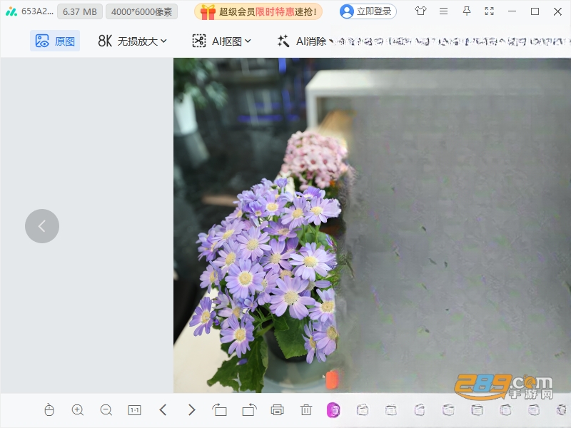
Task: Choose the AI消除 erase tool
Action: 303,41
